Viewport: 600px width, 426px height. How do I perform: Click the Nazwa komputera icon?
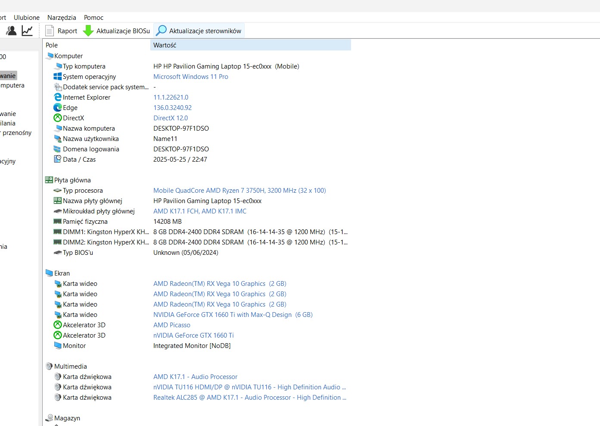coord(58,128)
